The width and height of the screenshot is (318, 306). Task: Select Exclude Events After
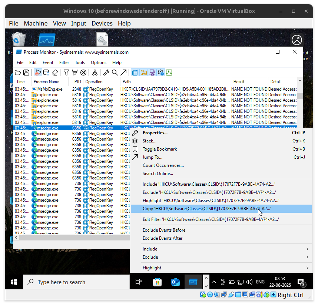coord(221,238)
